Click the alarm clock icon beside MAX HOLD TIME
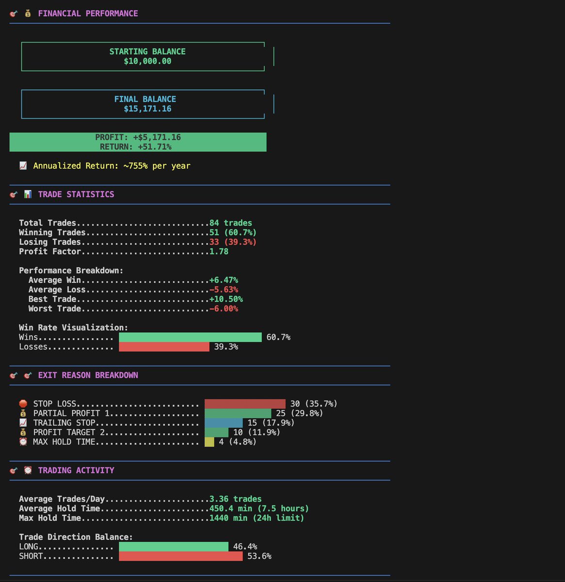Viewport: 565px width, 582px height. click(22, 442)
